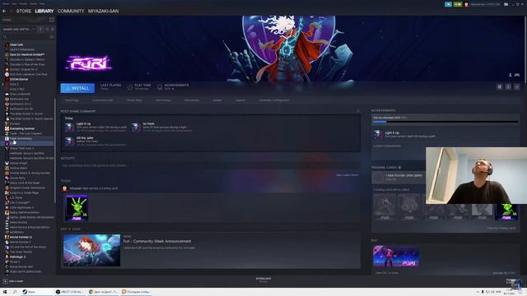Show Furi game info icon
The image size is (527, 296).
[x=508, y=87]
